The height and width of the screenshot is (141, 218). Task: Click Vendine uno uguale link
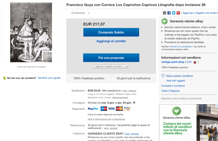(49, 78)
